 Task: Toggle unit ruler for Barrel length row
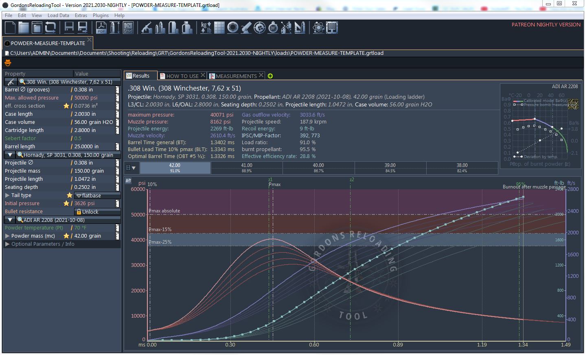tap(117, 146)
